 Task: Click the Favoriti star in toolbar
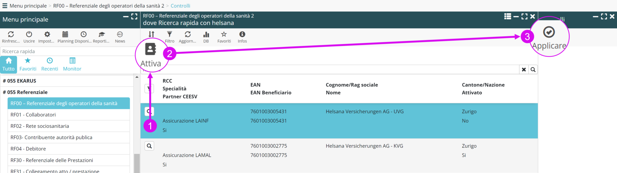pos(224,35)
